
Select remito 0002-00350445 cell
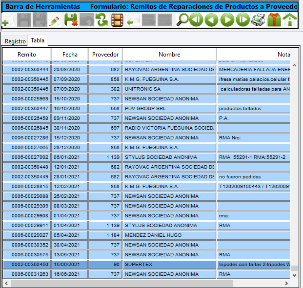[x=27, y=79]
